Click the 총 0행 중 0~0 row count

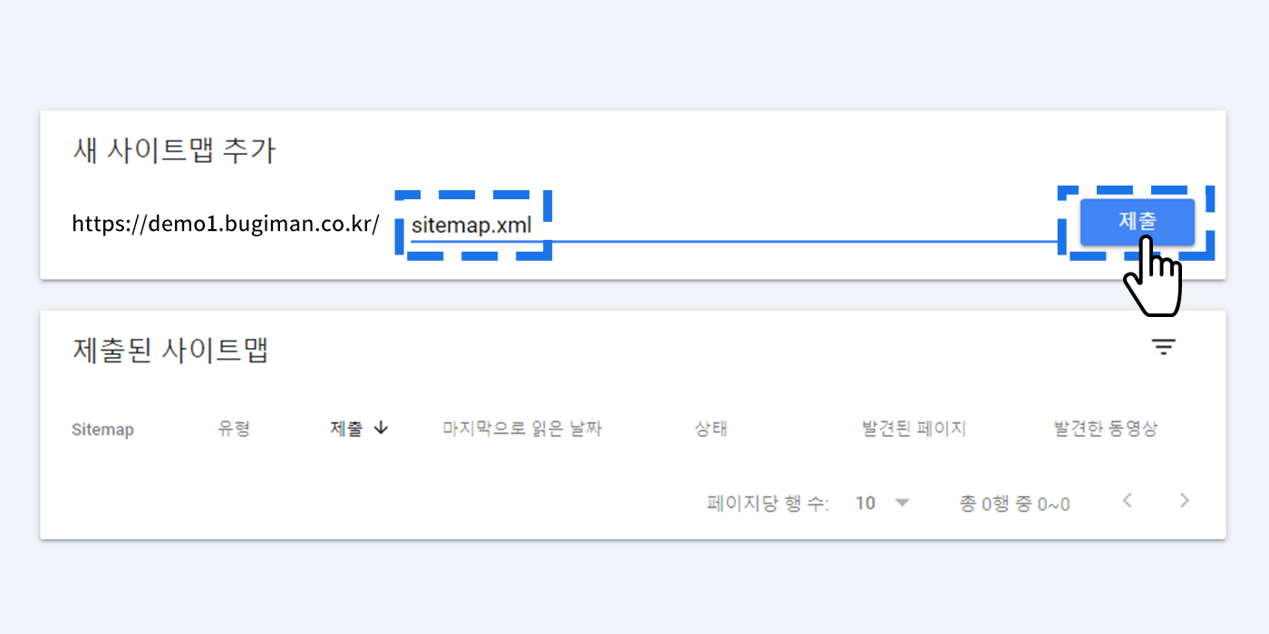[1014, 504]
